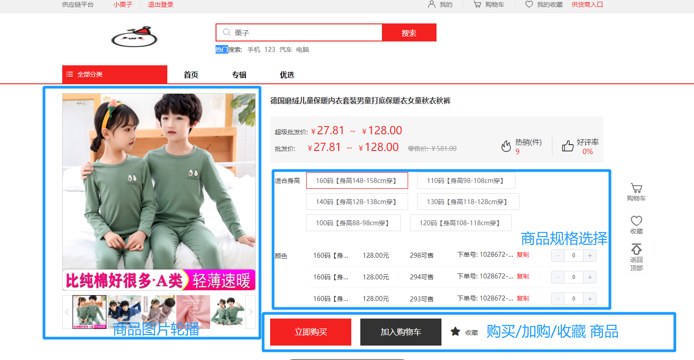
Task: Click the 加入购物车 button
Action: click(400, 332)
